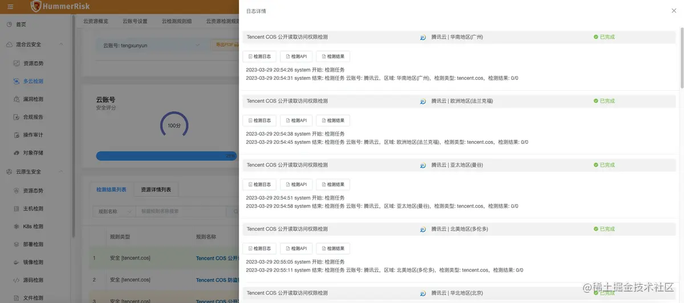This screenshot has width=684, height=303.
Task: Click the 多云检测 sidebar icon
Action: (x=17, y=81)
